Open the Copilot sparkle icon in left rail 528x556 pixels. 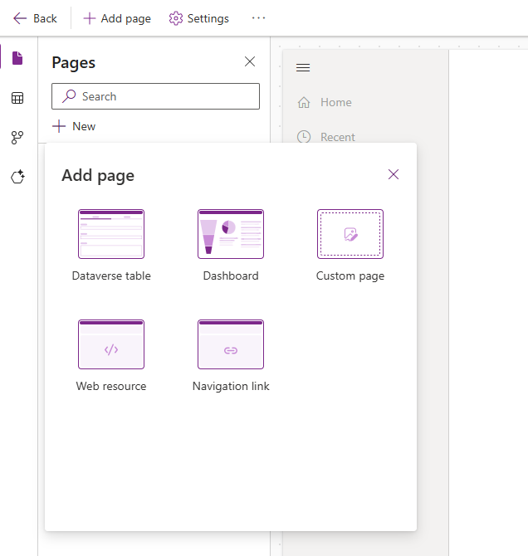[17, 177]
